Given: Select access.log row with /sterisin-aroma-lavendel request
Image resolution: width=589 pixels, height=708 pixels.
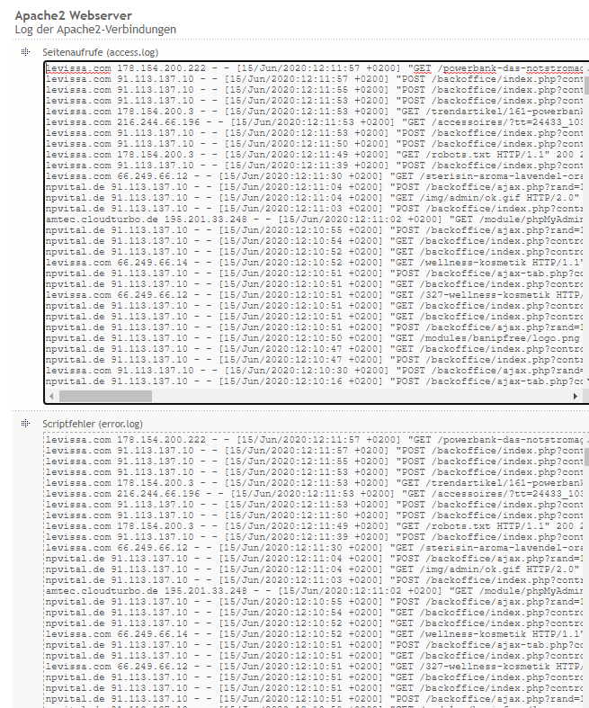Looking at the screenshot, I should coord(315,176).
